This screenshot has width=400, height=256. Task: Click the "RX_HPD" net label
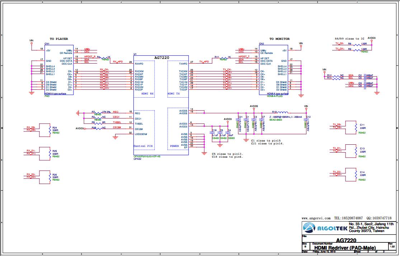click(118, 62)
